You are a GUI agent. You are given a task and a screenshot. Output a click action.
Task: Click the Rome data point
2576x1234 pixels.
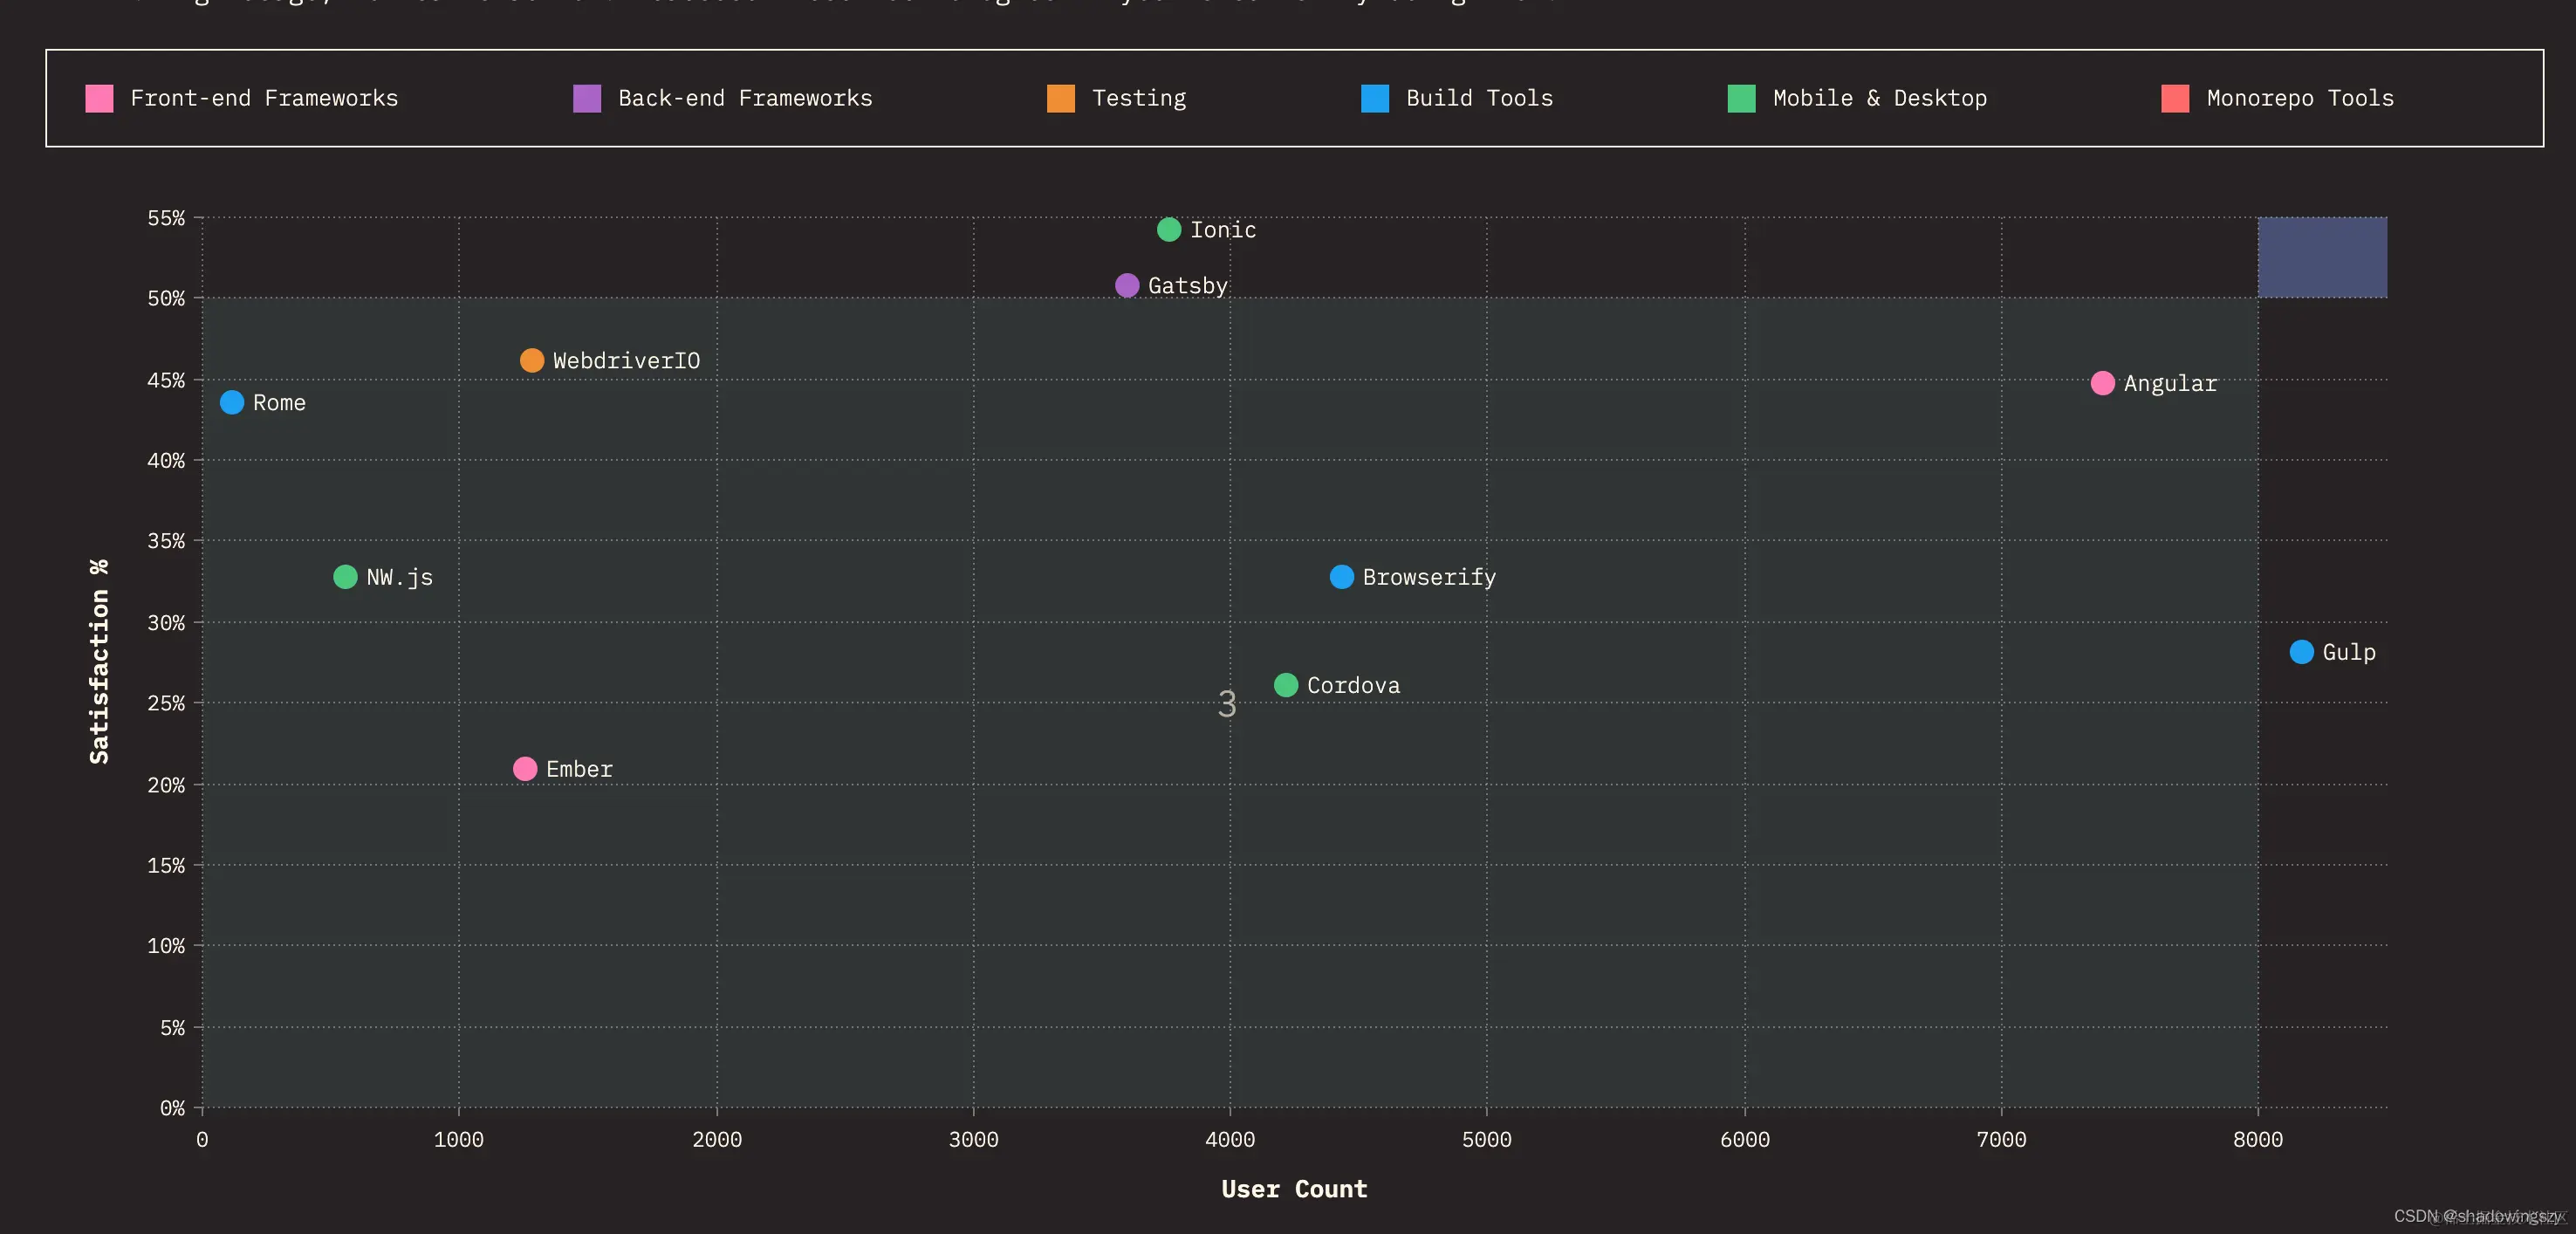click(232, 403)
